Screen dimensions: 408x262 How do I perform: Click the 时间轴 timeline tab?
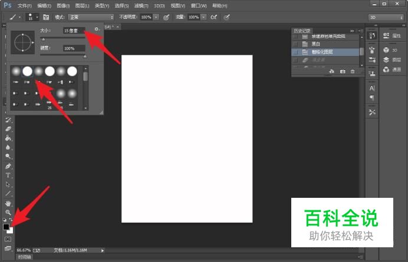24,257
